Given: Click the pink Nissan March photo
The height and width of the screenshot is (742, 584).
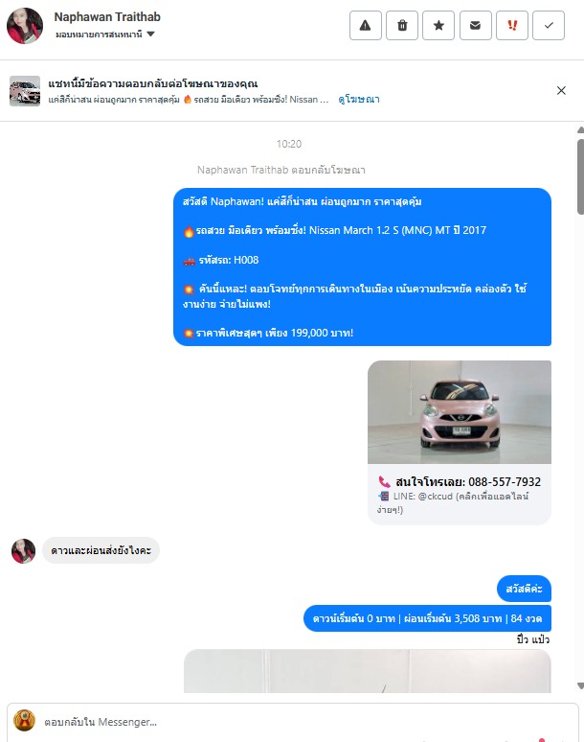Looking at the screenshot, I should point(460,411).
